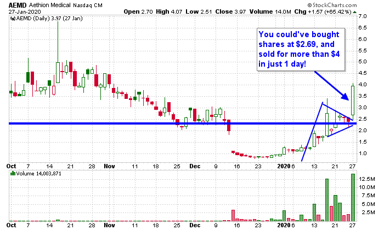Click the green up-triangle change indicator
384x230 pixels.
click(x=355, y=11)
